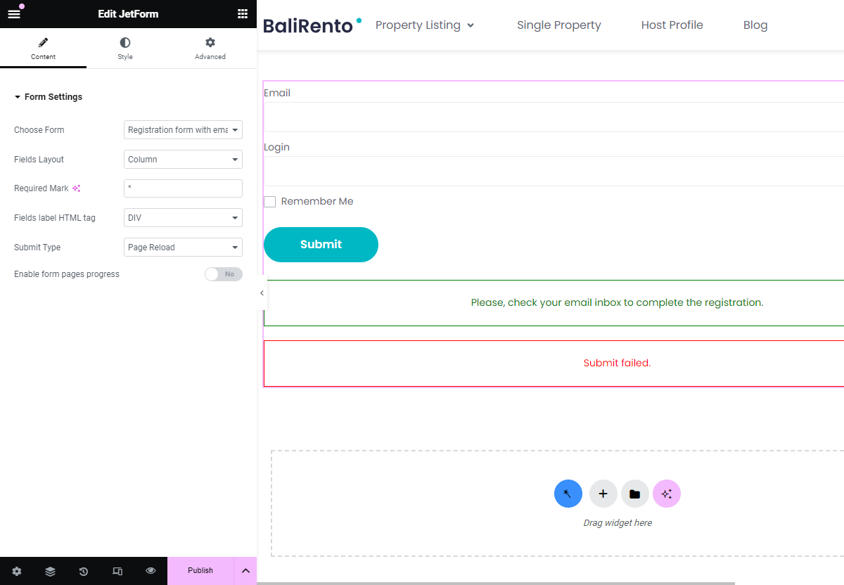Check the Remember Me checkbox

point(269,201)
